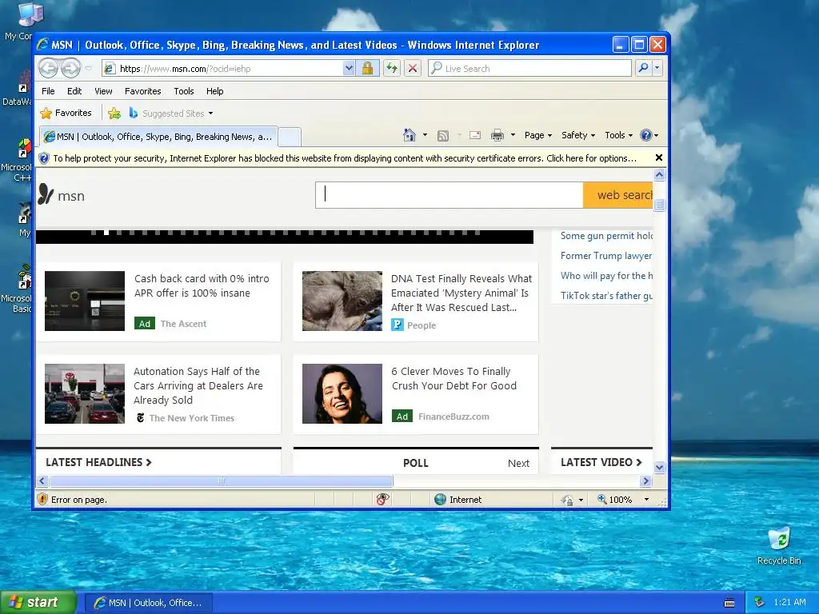The image size is (819, 614).
Task: Click the horizontal scrollbar thumb
Action: (x=221, y=480)
